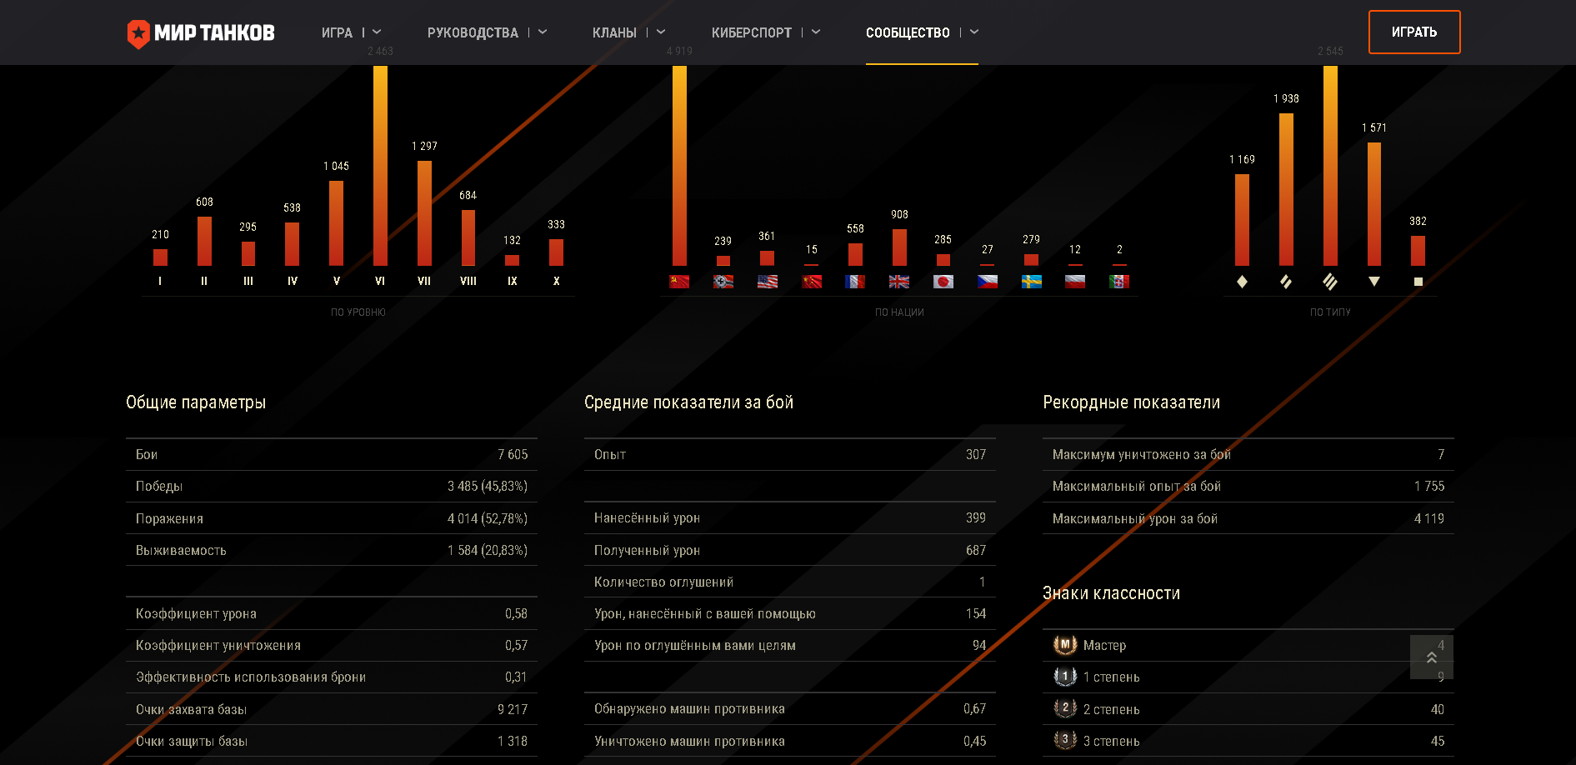Click Максимальный урон за бой value 4 119
Image resolution: width=1576 pixels, height=765 pixels.
(1429, 518)
